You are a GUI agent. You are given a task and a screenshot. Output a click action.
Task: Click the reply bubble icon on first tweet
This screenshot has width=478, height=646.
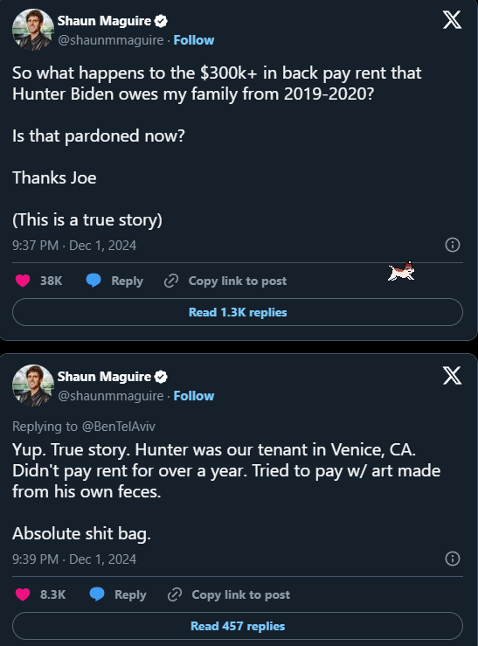(94, 281)
